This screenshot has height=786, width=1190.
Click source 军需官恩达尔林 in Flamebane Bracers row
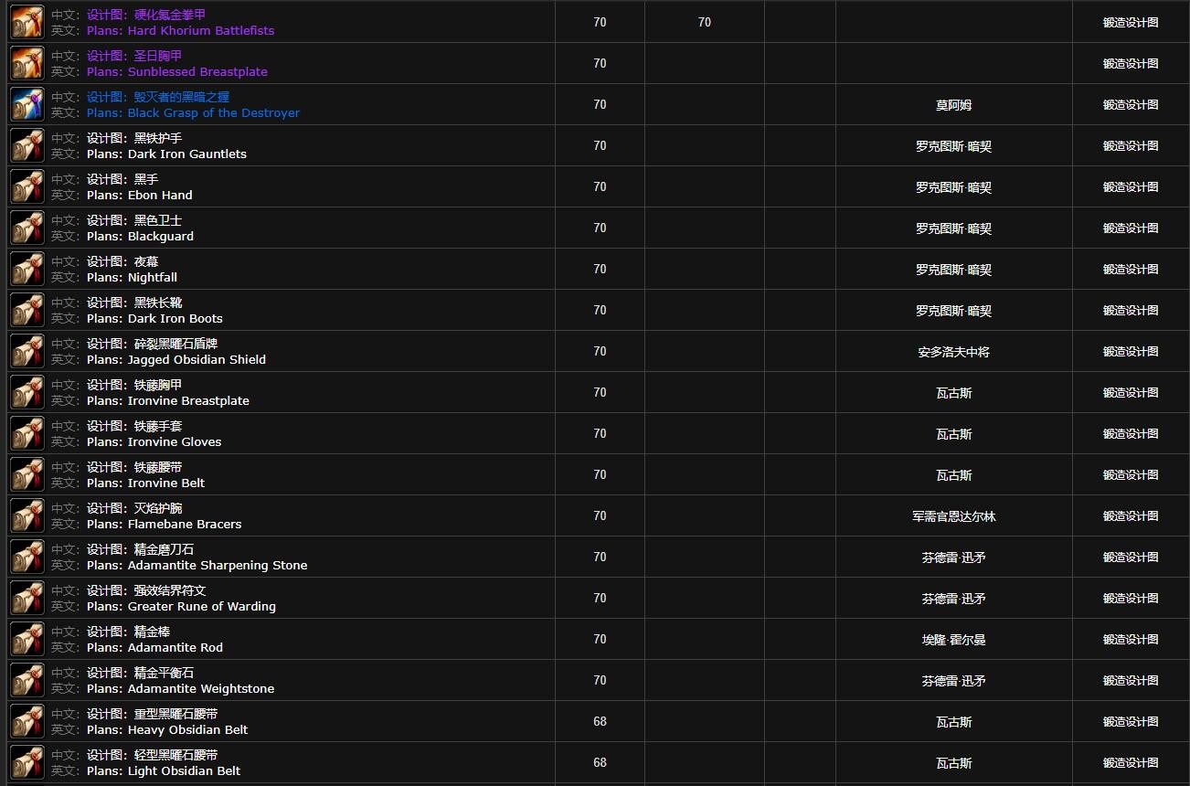[953, 516]
